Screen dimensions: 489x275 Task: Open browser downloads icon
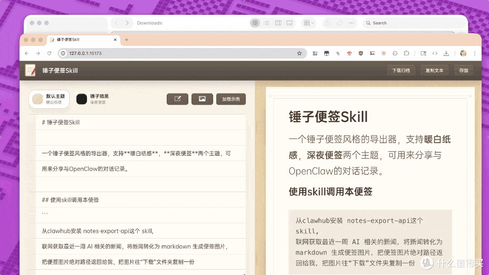[446, 53]
